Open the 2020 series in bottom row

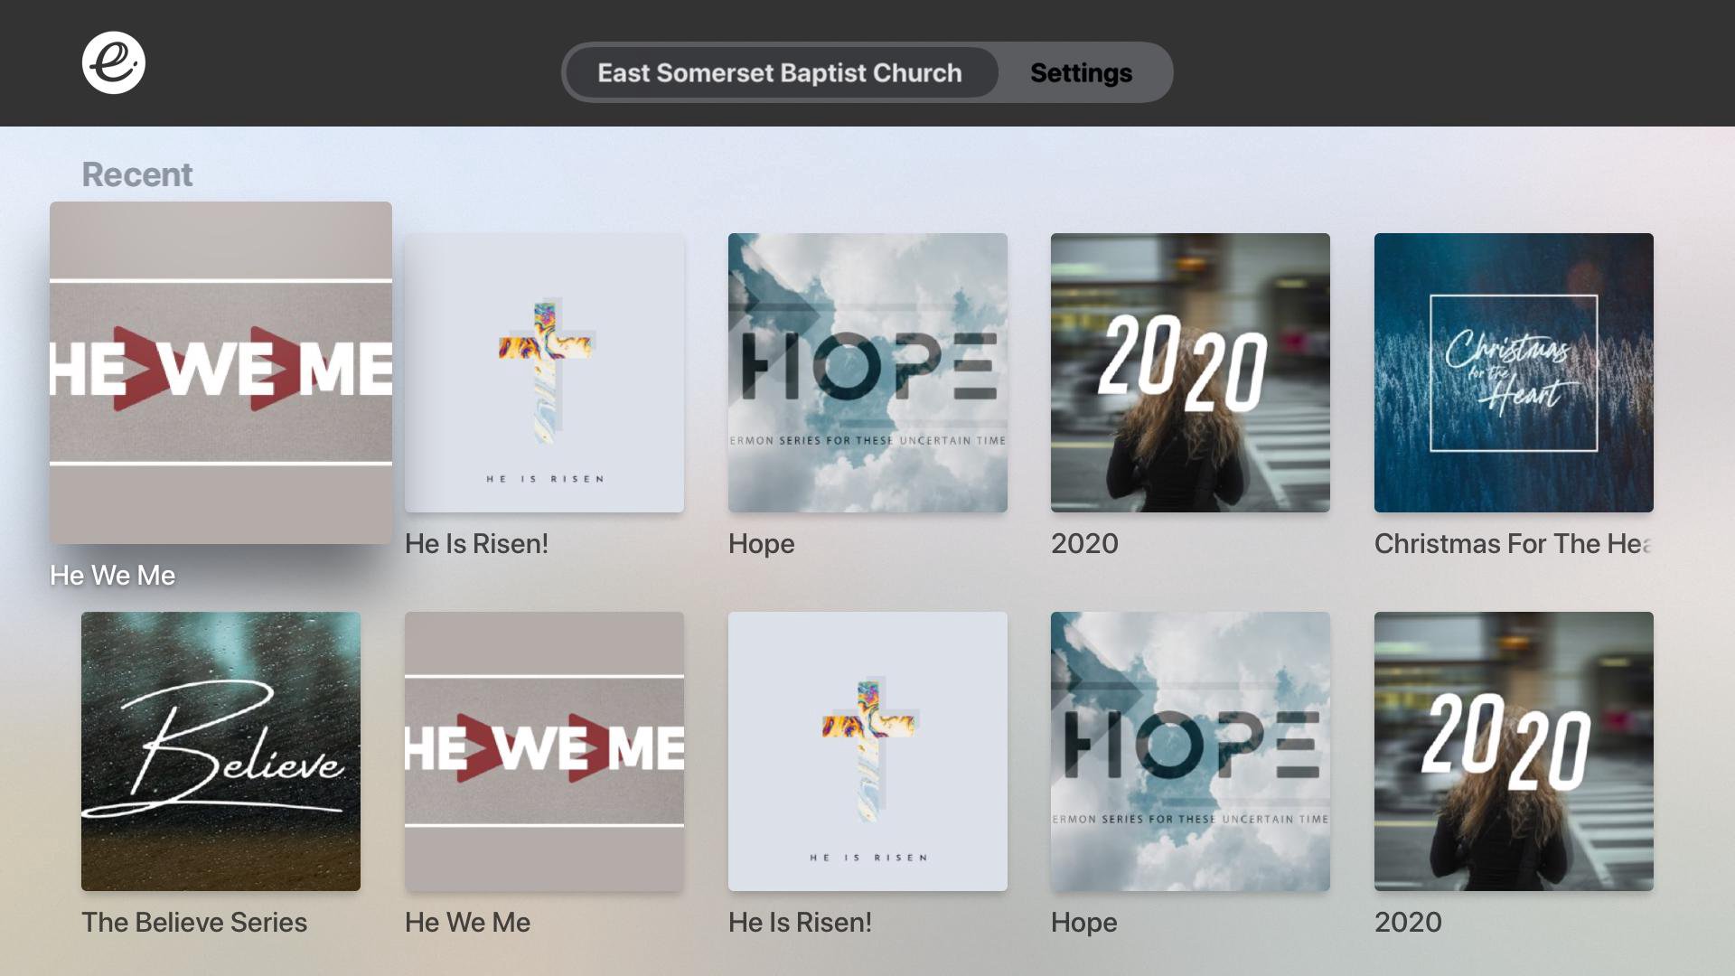1514,751
